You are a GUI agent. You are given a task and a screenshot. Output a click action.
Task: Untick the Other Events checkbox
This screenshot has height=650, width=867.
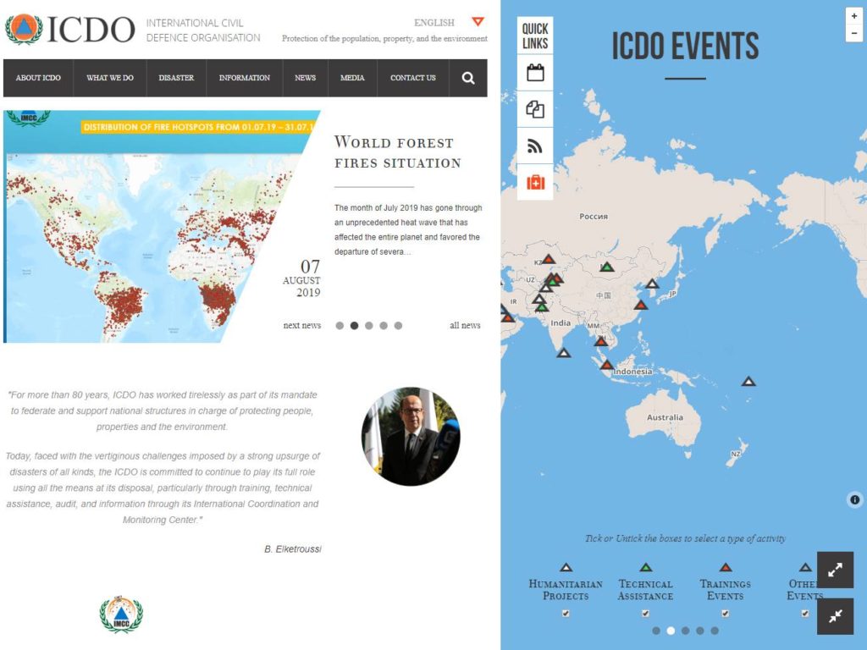pos(805,613)
